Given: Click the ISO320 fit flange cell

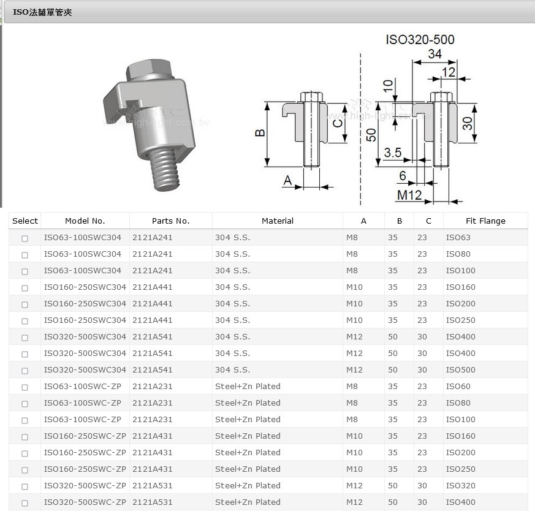Looking at the screenshot, I should click(460, 486).
